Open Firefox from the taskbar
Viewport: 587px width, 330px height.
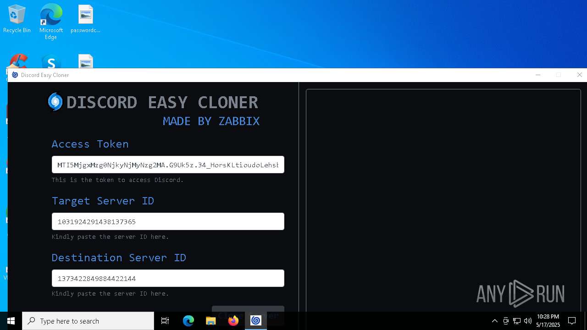(233, 321)
